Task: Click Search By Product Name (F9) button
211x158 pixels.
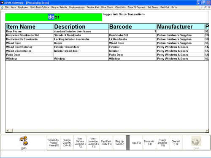Action: [54, 143]
